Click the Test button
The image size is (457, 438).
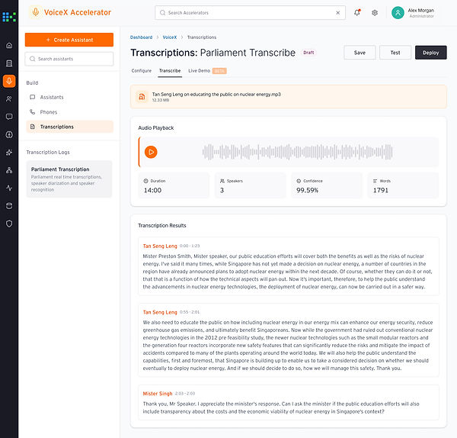click(395, 53)
